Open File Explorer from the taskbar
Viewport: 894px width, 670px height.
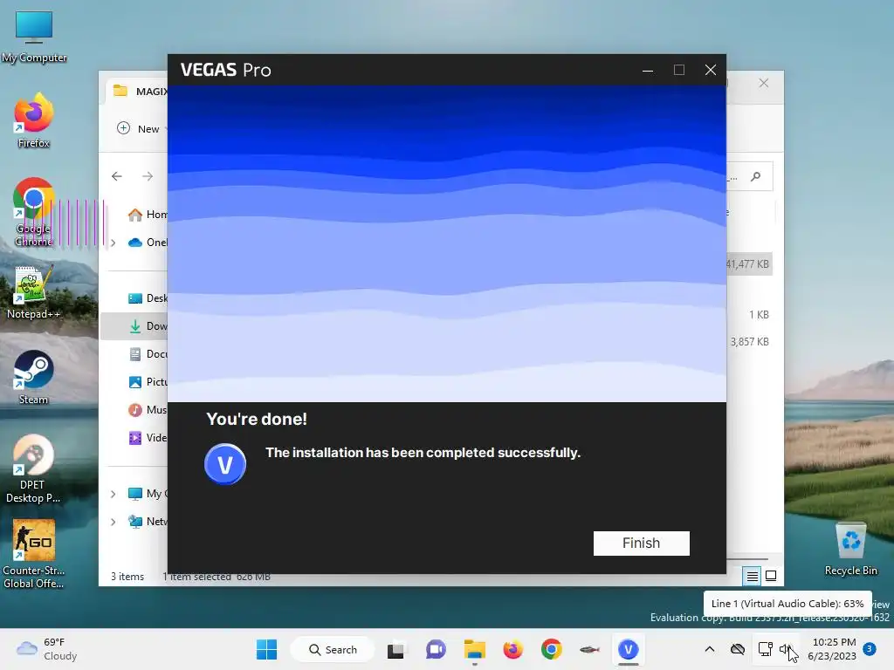[x=474, y=649]
